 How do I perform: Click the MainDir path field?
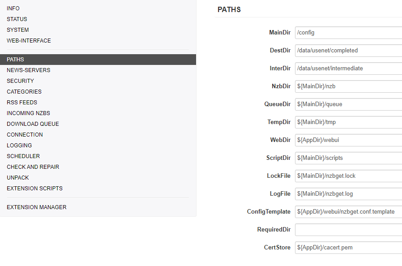pos(348,33)
